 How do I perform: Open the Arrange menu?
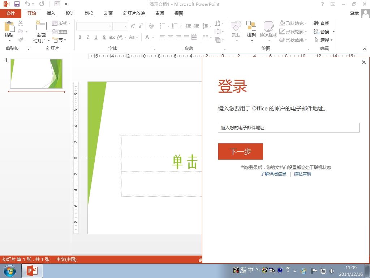(x=251, y=31)
